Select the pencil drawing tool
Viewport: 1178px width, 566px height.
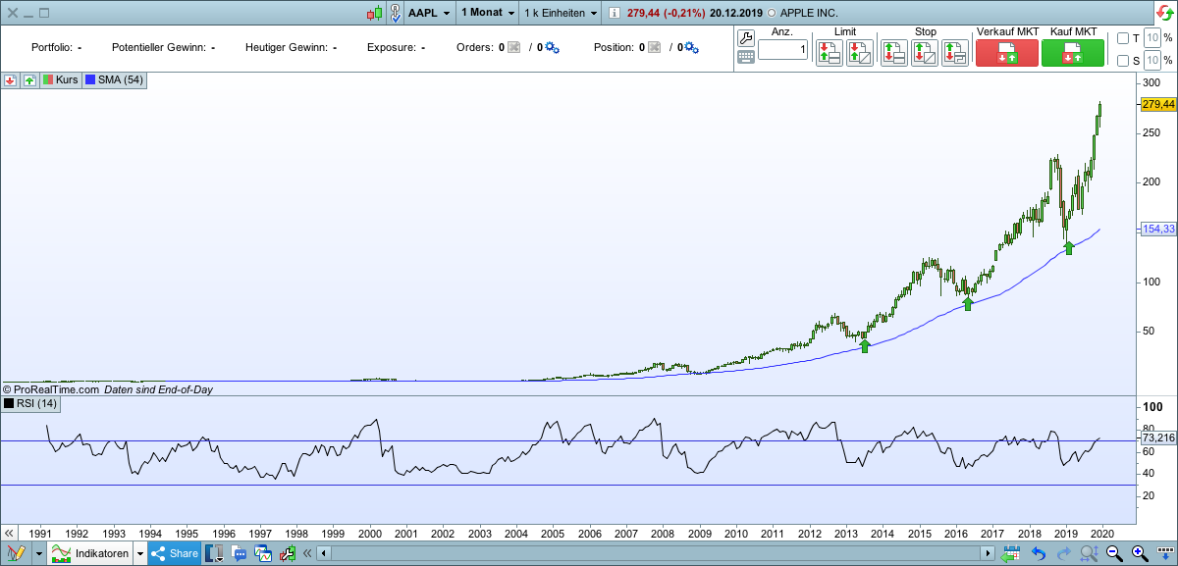point(17,553)
